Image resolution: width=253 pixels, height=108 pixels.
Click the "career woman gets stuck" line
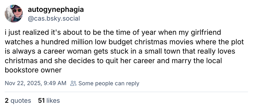point(79,51)
